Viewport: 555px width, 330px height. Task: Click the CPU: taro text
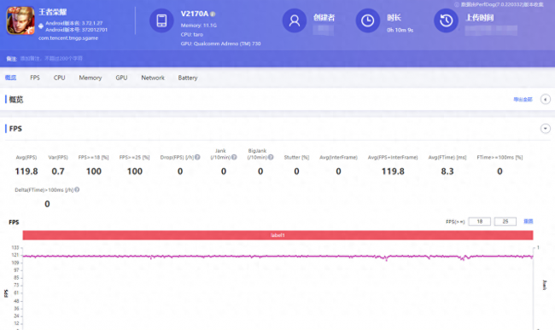pyautogui.click(x=192, y=35)
